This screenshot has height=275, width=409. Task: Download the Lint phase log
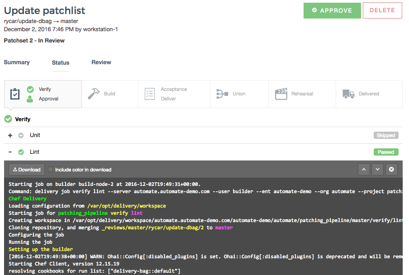coord(26,169)
